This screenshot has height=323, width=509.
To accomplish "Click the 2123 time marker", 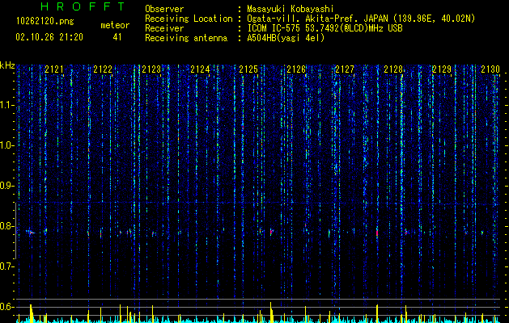I will [151, 69].
